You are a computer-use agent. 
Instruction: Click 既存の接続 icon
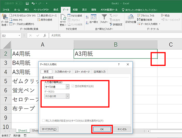39,20
